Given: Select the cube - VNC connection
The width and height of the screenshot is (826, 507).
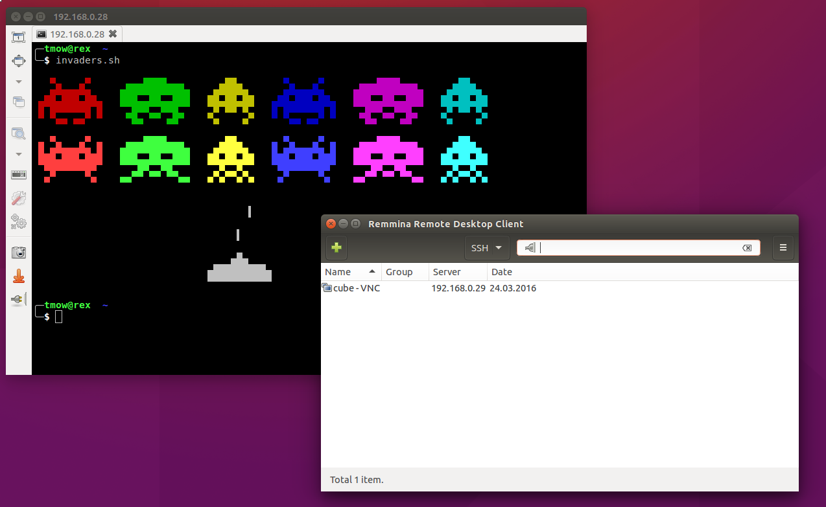Looking at the screenshot, I should [x=560, y=288].
